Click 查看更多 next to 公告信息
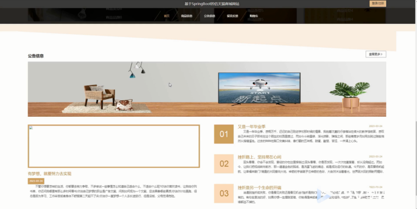 [x=376, y=54]
